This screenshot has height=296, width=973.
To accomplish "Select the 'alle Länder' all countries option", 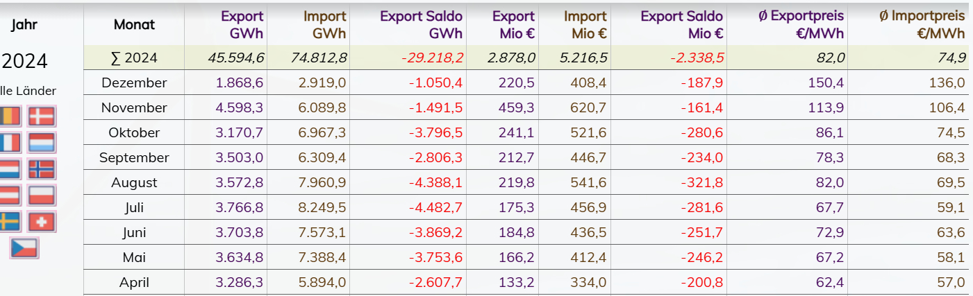I will coord(28,91).
